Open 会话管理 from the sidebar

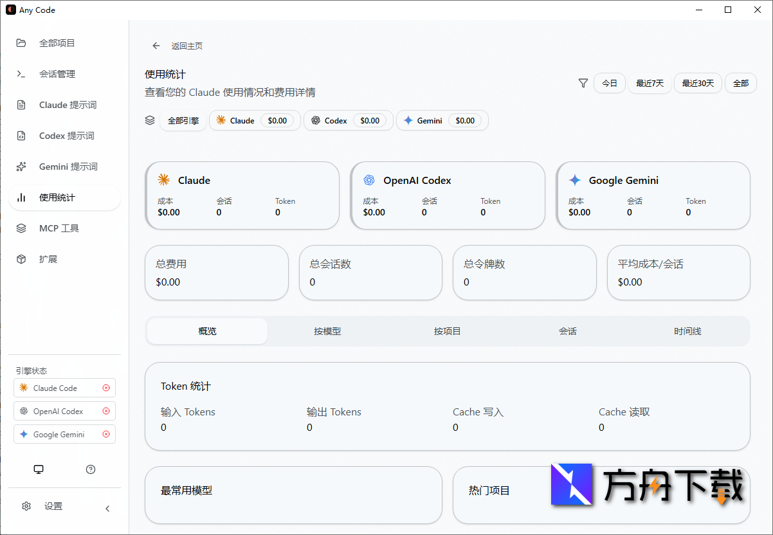pos(57,74)
